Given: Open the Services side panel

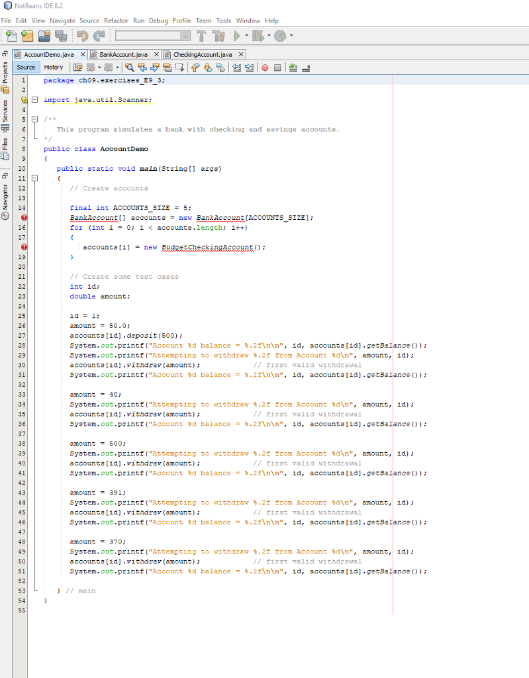Looking at the screenshot, I should pyautogui.click(x=5, y=115).
